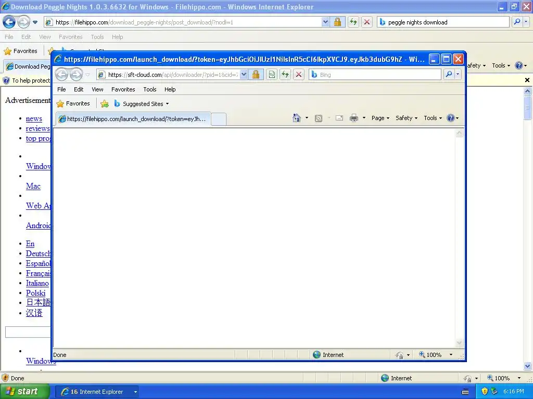
Task: Click the security lock icon in popup address bar
Action: pos(256,75)
